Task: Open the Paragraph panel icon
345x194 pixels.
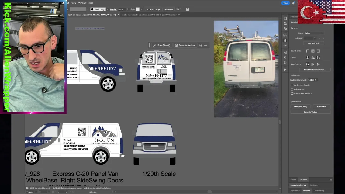Action: click(x=285, y=57)
